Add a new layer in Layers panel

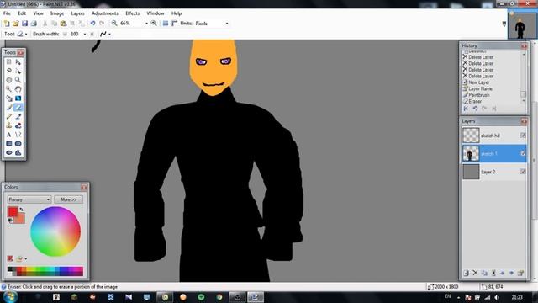coord(466,273)
